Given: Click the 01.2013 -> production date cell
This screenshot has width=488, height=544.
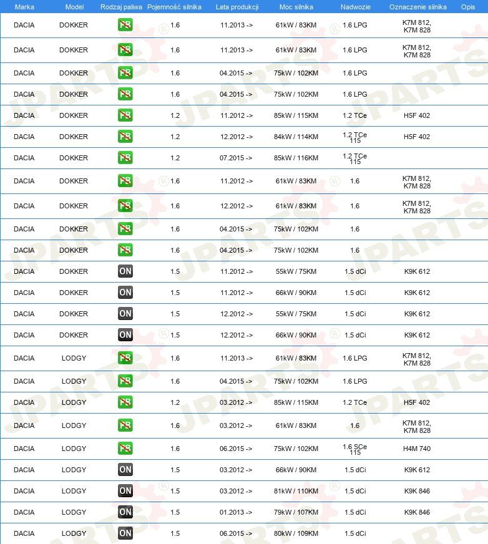Looking at the screenshot, I should 236,512.
